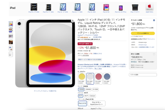Open iPad Pro 11" (M4) product icon
The width and height of the screenshot is (165, 110).
click(48, 7)
